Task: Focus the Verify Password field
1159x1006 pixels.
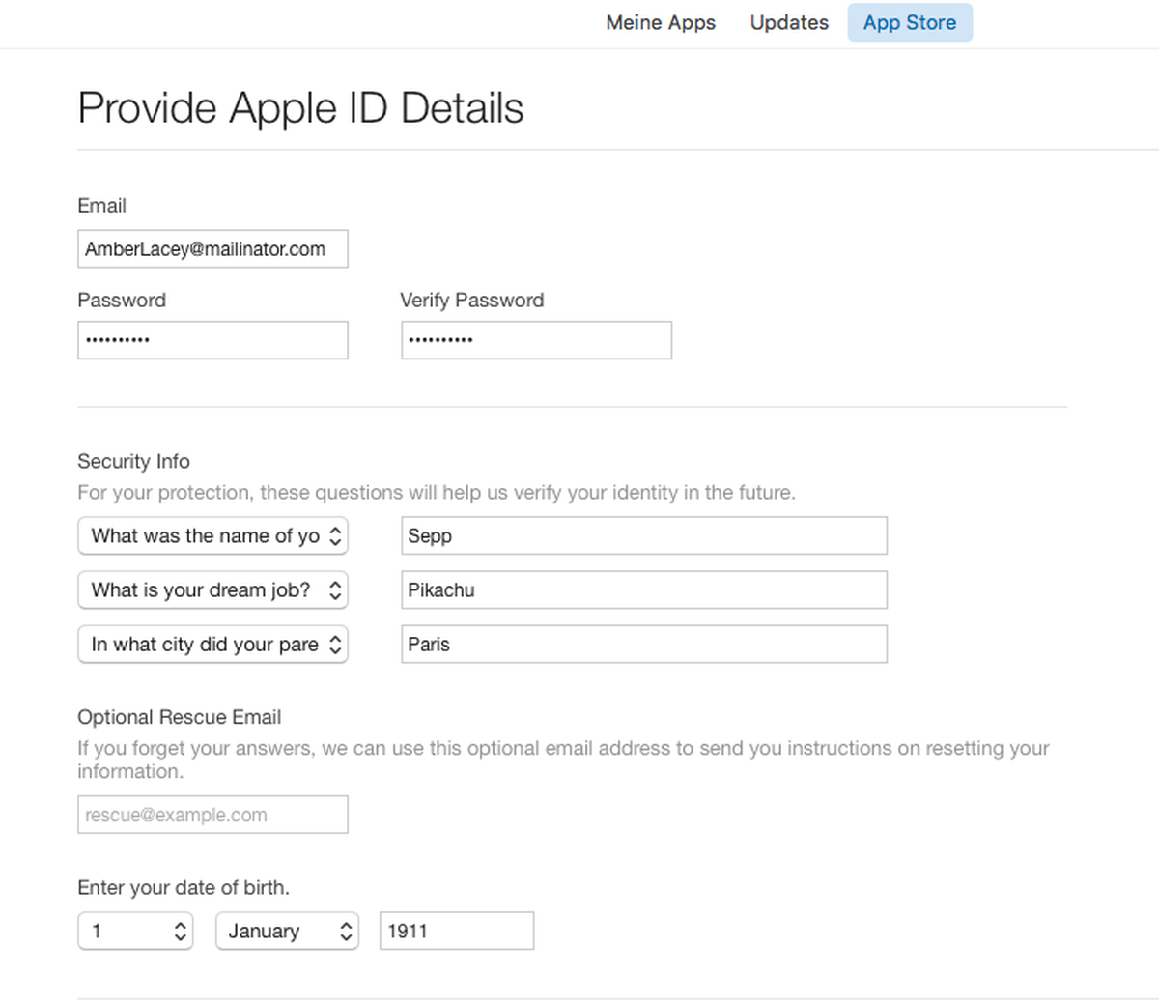Action: pos(536,340)
